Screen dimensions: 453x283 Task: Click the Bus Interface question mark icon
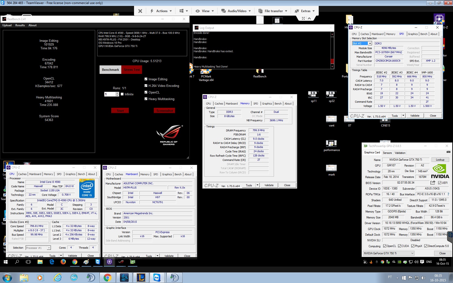coord(448,194)
